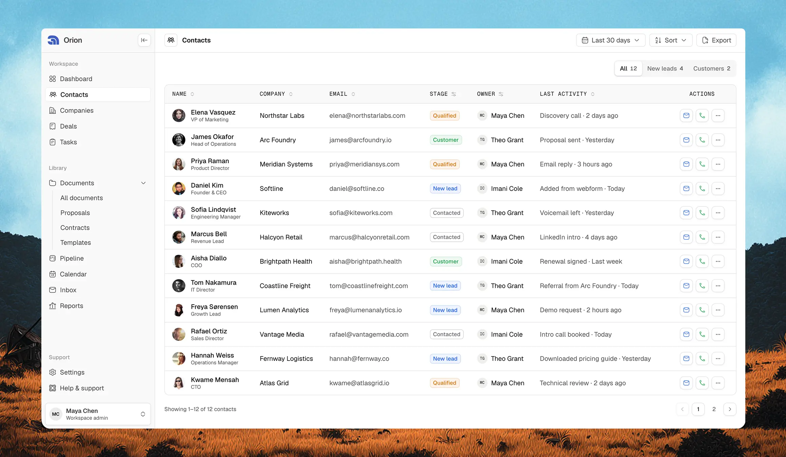Viewport: 786px width, 457px height.
Task: Open the Last 30 days date dropdown
Action: [611, 40]
